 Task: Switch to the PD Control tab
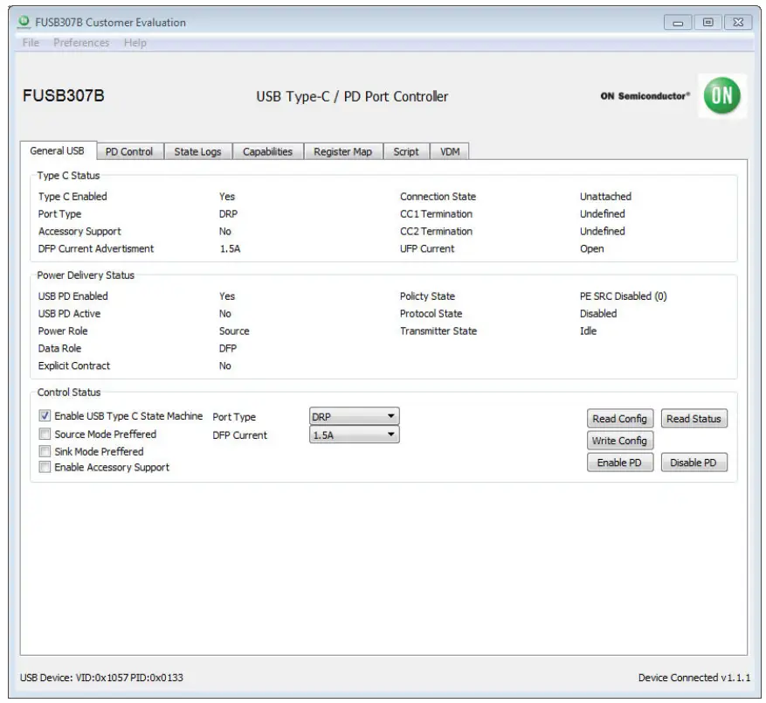tap(129, 151)
